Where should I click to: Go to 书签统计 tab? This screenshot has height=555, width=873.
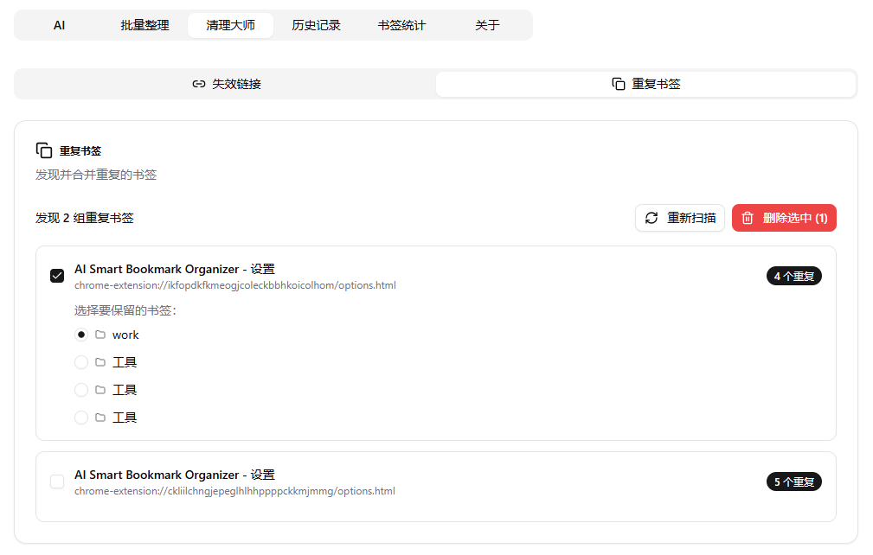[x=401, y=26]
